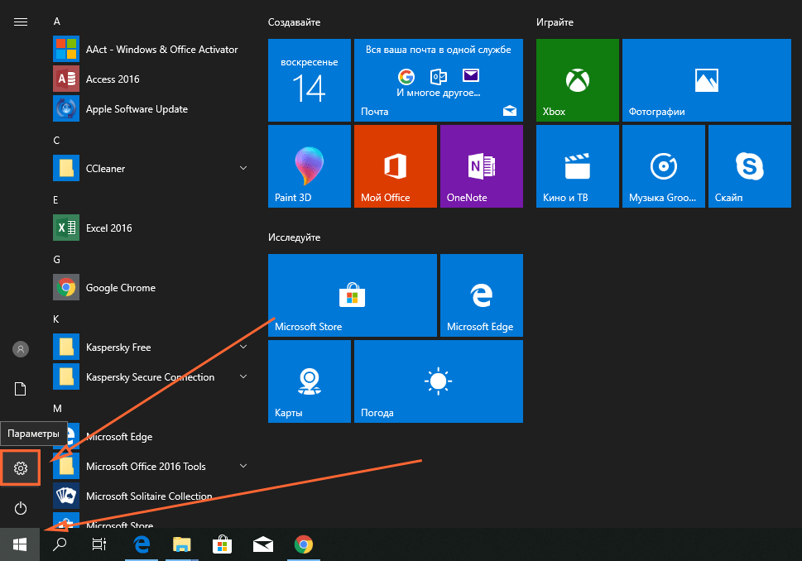802x561 pixels.
Task: Open the Settings gear icon (Параметры)
Action: [21, 468]
